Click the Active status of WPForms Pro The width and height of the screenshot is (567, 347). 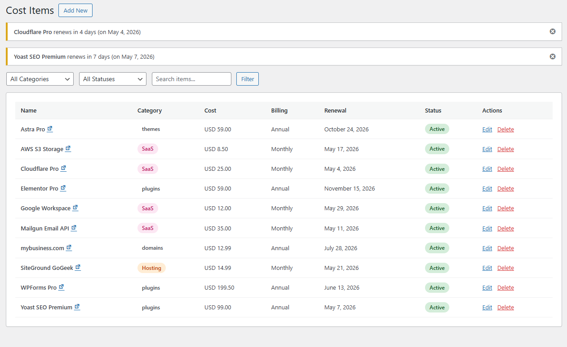tap(437, 287)
